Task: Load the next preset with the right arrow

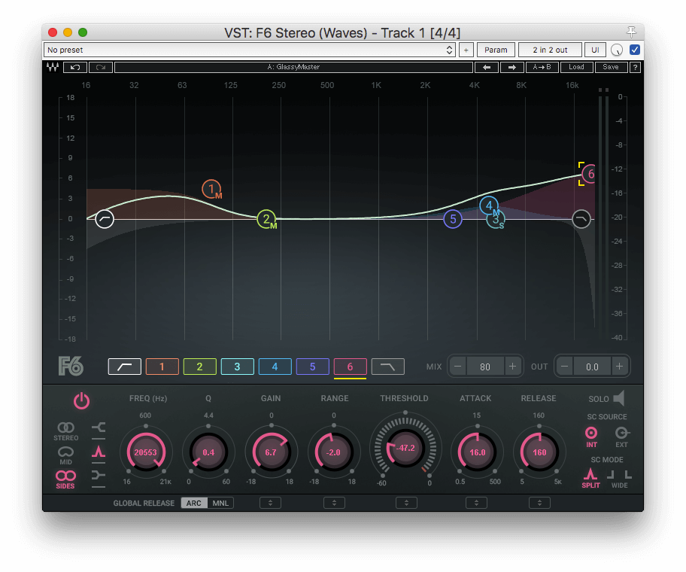Action: (x=512, y=67)
